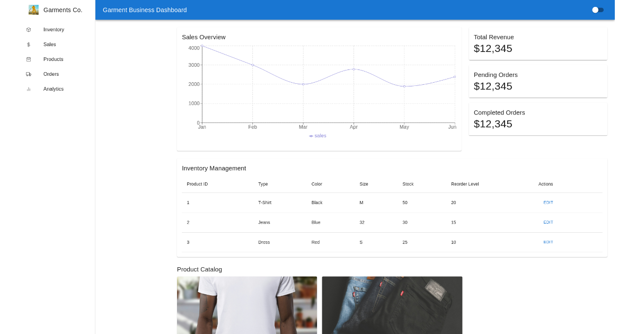Toggle the theme switch in the header
The width and height of the screenshot is (636, 334).
tap(598, 10)
